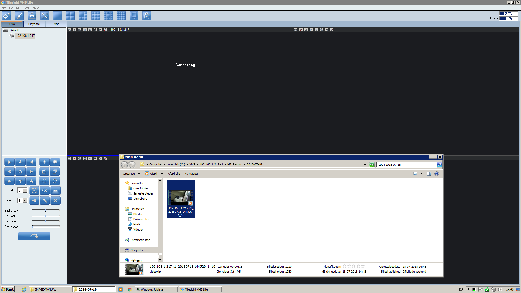Click the Brightness slider
521x293 pixels.
46,211
